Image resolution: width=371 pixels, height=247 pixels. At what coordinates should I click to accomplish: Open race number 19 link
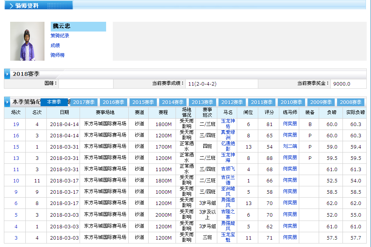coord(16,124)
